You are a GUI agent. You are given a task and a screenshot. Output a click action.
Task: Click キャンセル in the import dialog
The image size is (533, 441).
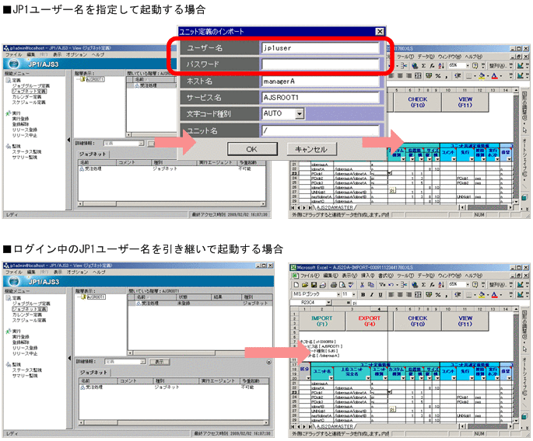[311, 149]
